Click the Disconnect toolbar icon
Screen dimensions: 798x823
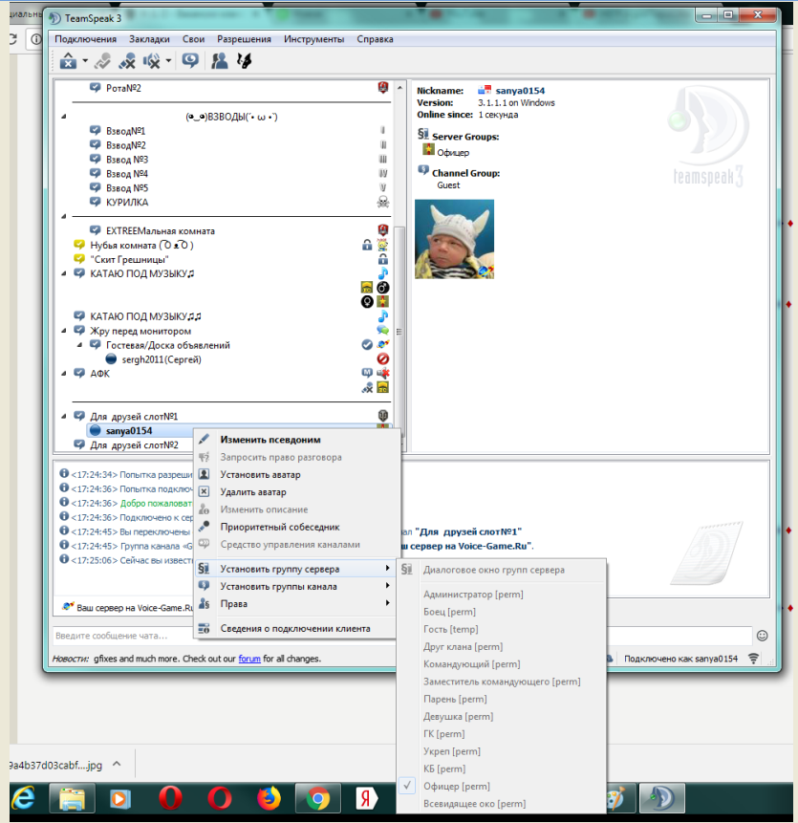pyautogui.click(x=102, y=61)
